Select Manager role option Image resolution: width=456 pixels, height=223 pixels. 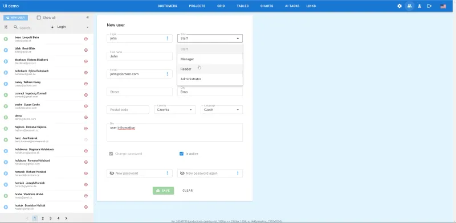(x=210, y=59)
